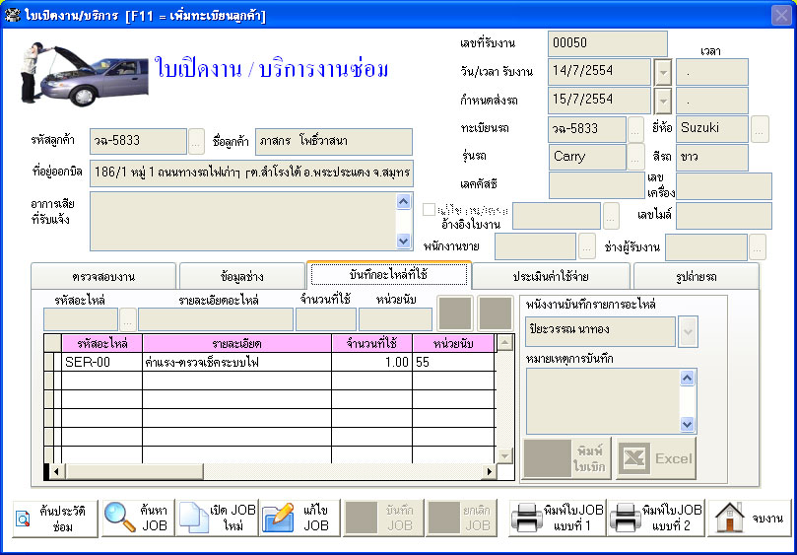The image size is (797, 555).
Task: Click the จบงาน house icon button
Action: (749, 518)
